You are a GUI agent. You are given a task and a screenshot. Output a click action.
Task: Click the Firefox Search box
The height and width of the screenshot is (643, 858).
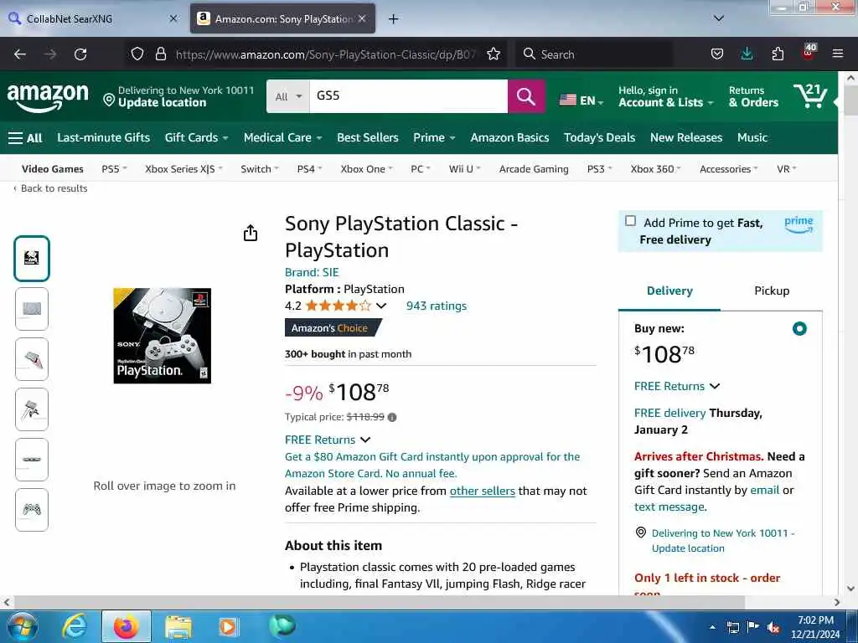pyautogui.click(x=594, y=54)
